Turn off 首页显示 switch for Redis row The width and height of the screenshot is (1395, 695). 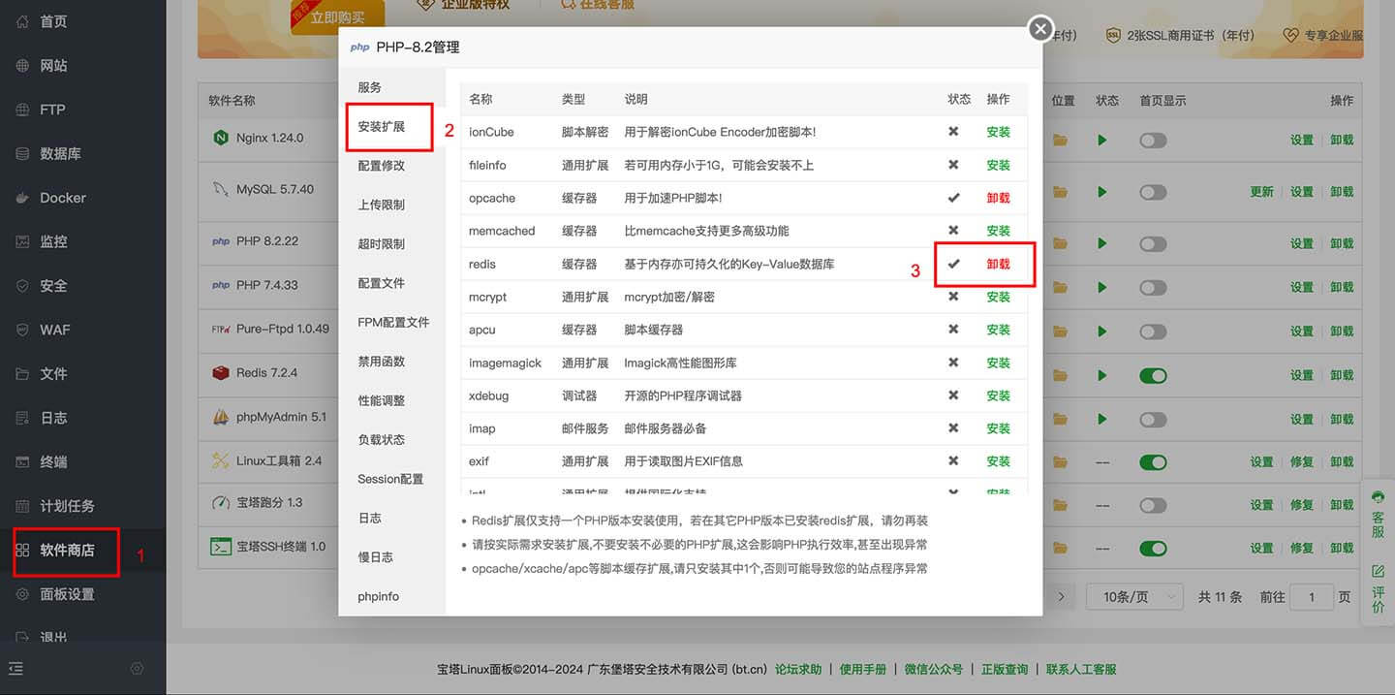tap(1153, 375)
